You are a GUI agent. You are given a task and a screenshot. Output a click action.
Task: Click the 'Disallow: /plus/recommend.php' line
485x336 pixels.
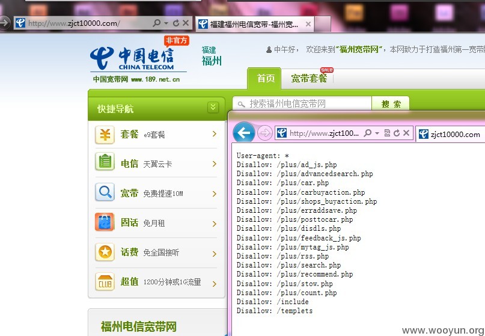(x=294, y=274)
